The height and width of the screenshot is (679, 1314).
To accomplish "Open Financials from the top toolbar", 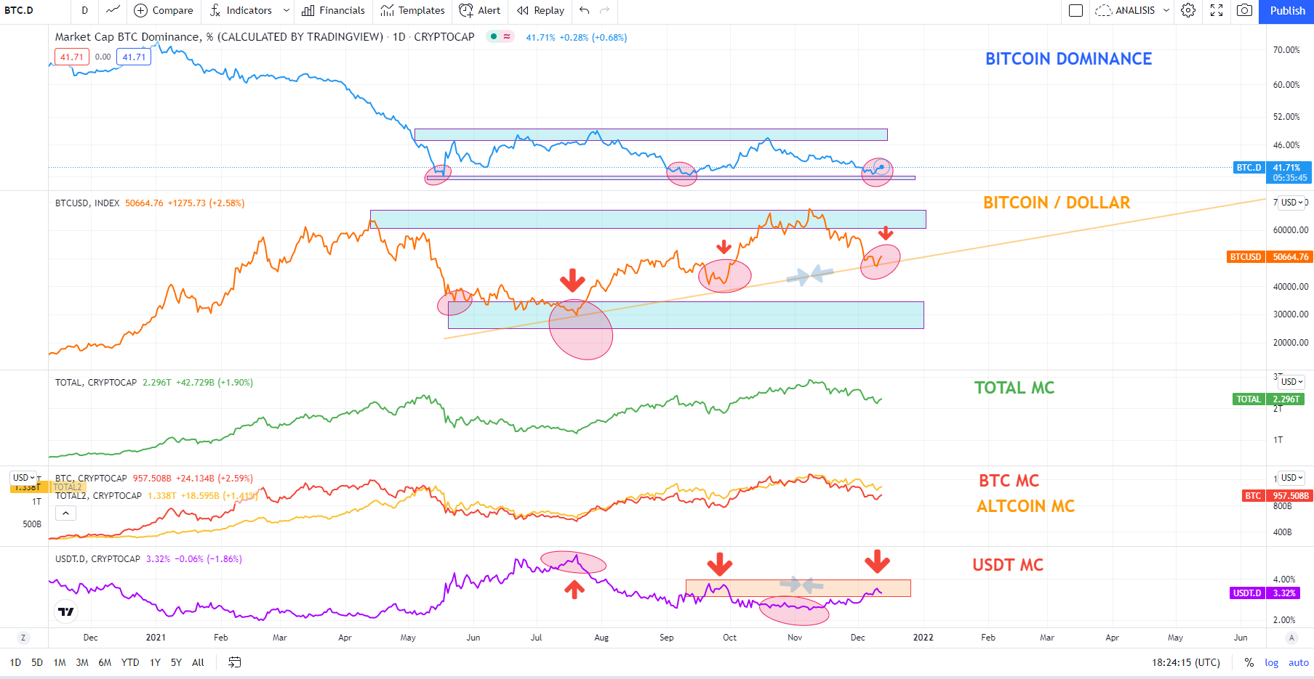I will pyautogui.click(x=334, y=10).
